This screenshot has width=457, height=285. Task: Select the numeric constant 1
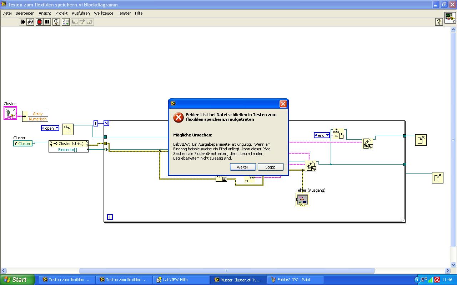(x=96, y=124)
